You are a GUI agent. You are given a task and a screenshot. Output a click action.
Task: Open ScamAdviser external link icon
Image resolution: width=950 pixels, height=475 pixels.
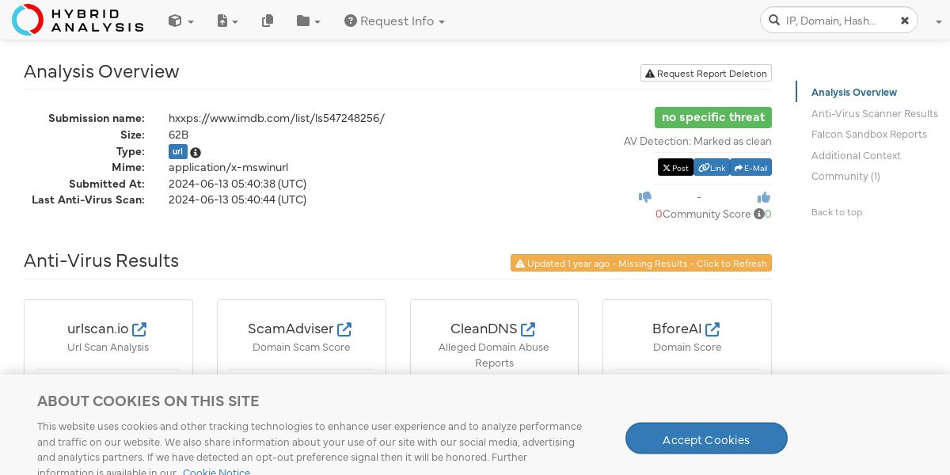pyautogui.click(x=344, y=329)
